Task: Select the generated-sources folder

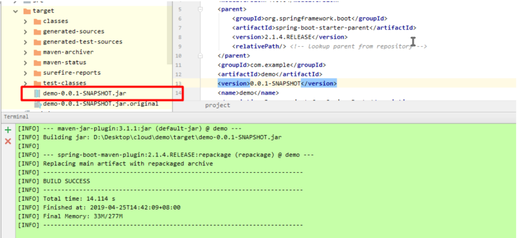Action: coord(74,32)
